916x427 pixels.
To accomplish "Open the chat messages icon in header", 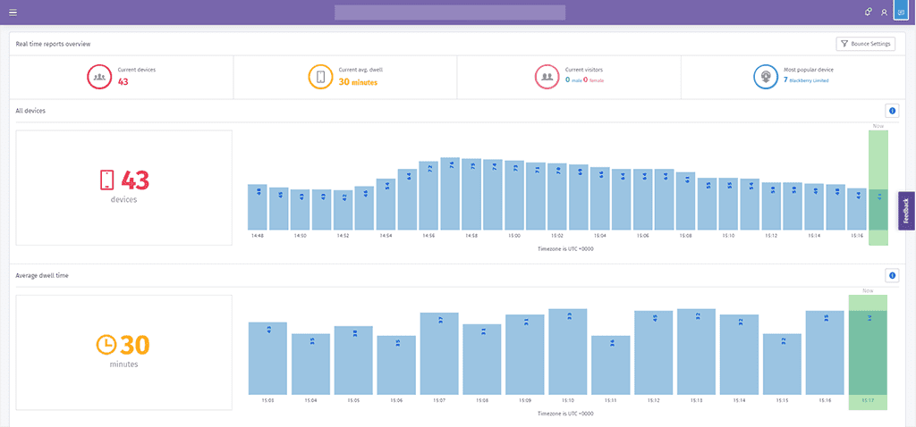I will pos(901,13).
